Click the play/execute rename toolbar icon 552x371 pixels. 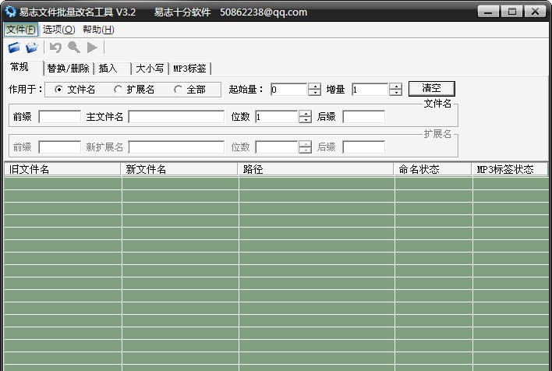(92, 48)
